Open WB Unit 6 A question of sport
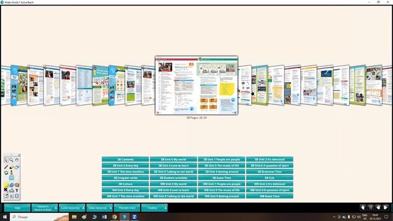Screen dimensions: 393x221 click(x=270, y=190)
